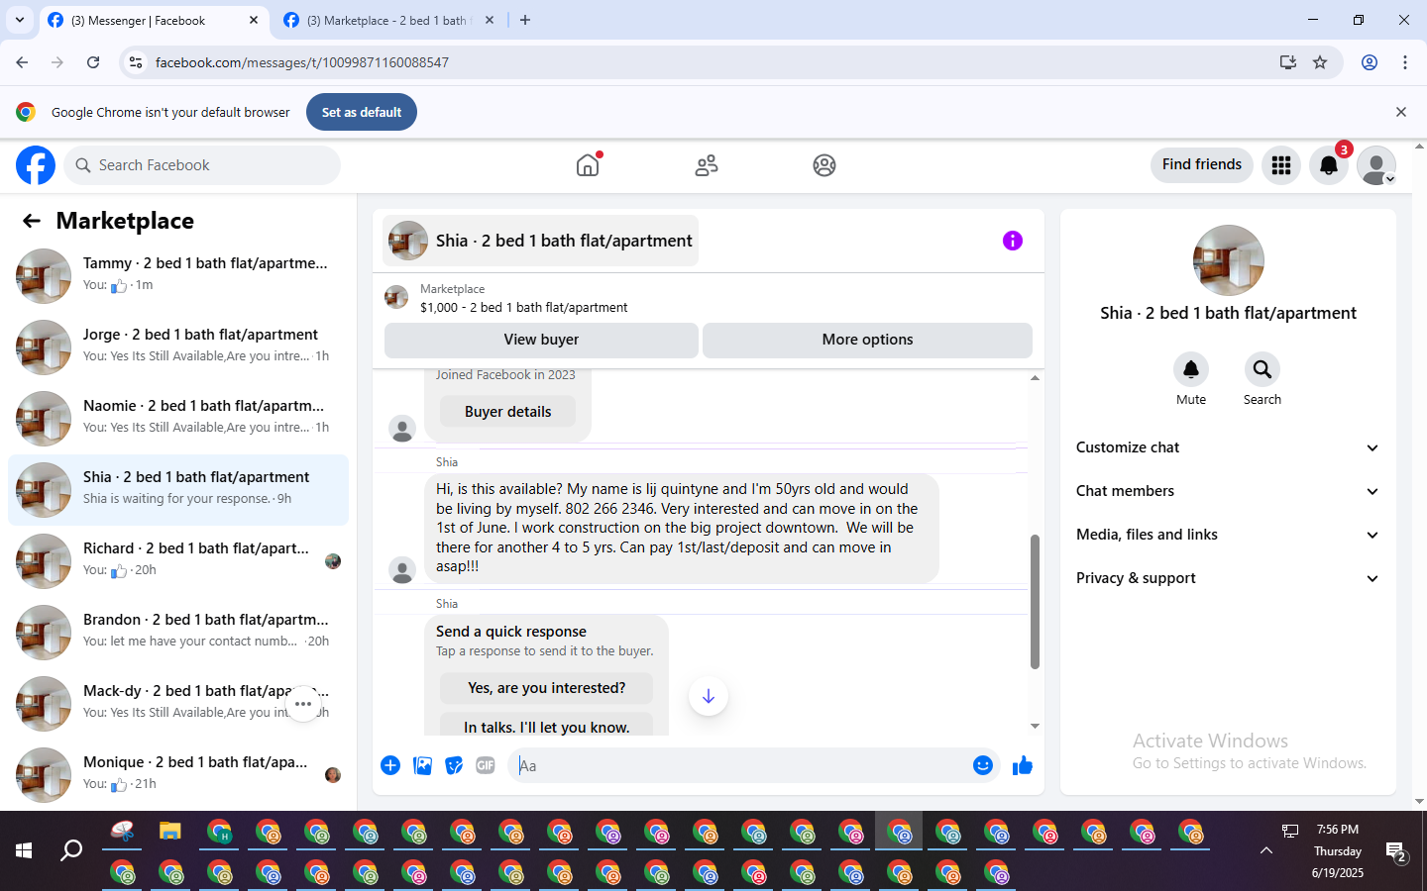Go to Facebook home via the logo

36,165
